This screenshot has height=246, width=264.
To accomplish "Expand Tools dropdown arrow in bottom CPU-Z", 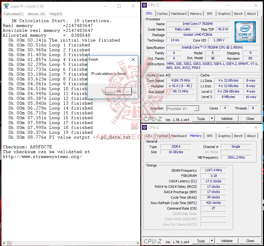I will coord(212,241).
